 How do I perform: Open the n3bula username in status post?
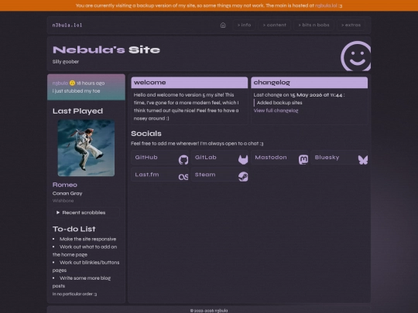[60, 83]
